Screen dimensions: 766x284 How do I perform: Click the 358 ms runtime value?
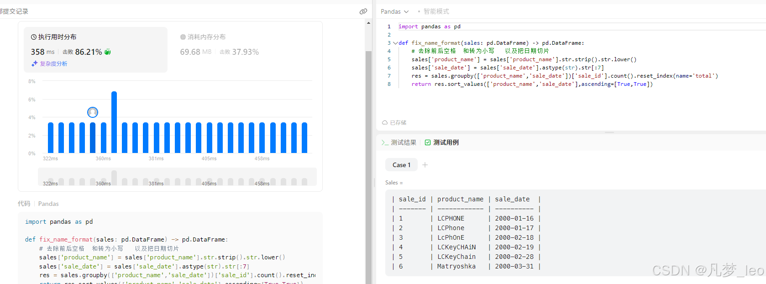[x=42, y=52]
